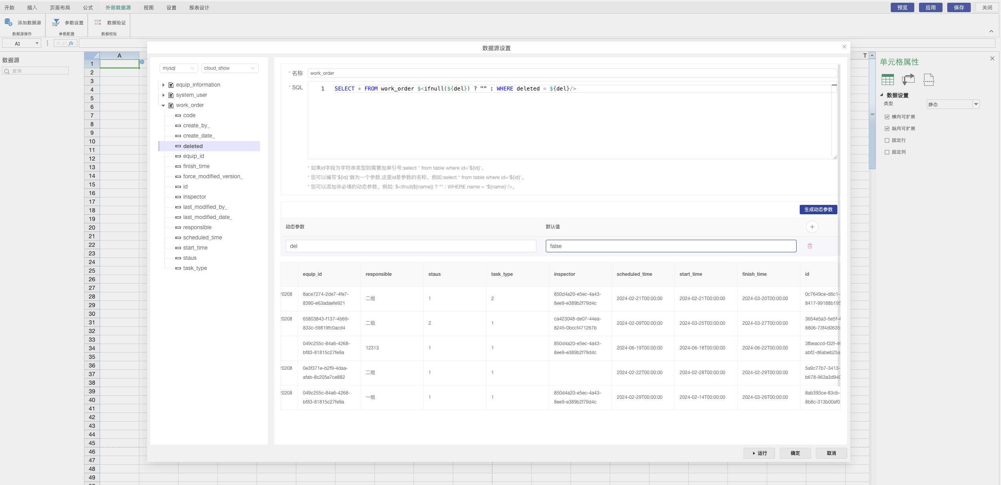This screenshot has width=1001, height=485.
Task: Enable fixed row (固定行) checkbox
Action: coord(887,140)
